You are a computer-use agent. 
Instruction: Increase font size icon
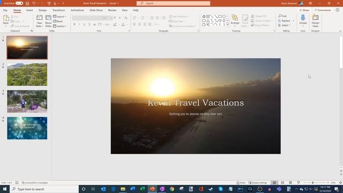tap(115, 18)
